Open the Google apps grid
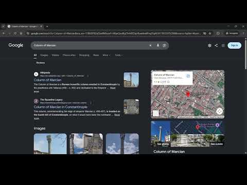This screenshot has width=247, height=185. 223,45
